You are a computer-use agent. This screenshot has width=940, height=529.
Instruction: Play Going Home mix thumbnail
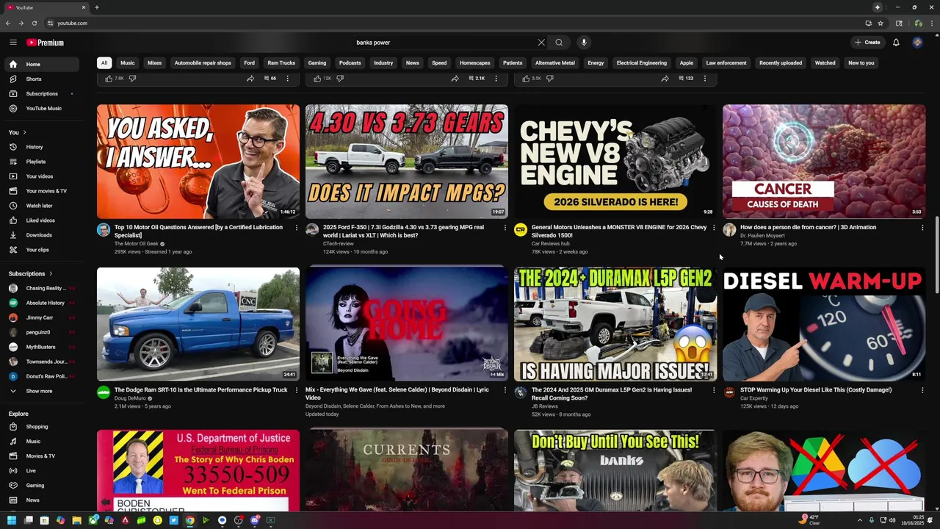[x=407, y=324]
